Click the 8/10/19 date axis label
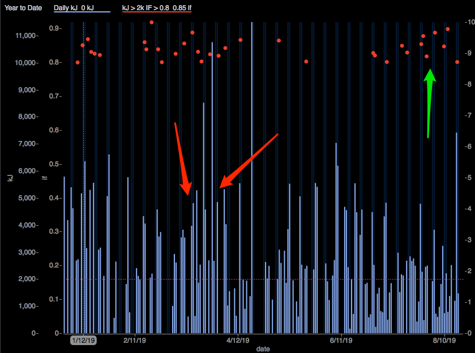Screen dimensions: 475x353 tap(444, 341)
